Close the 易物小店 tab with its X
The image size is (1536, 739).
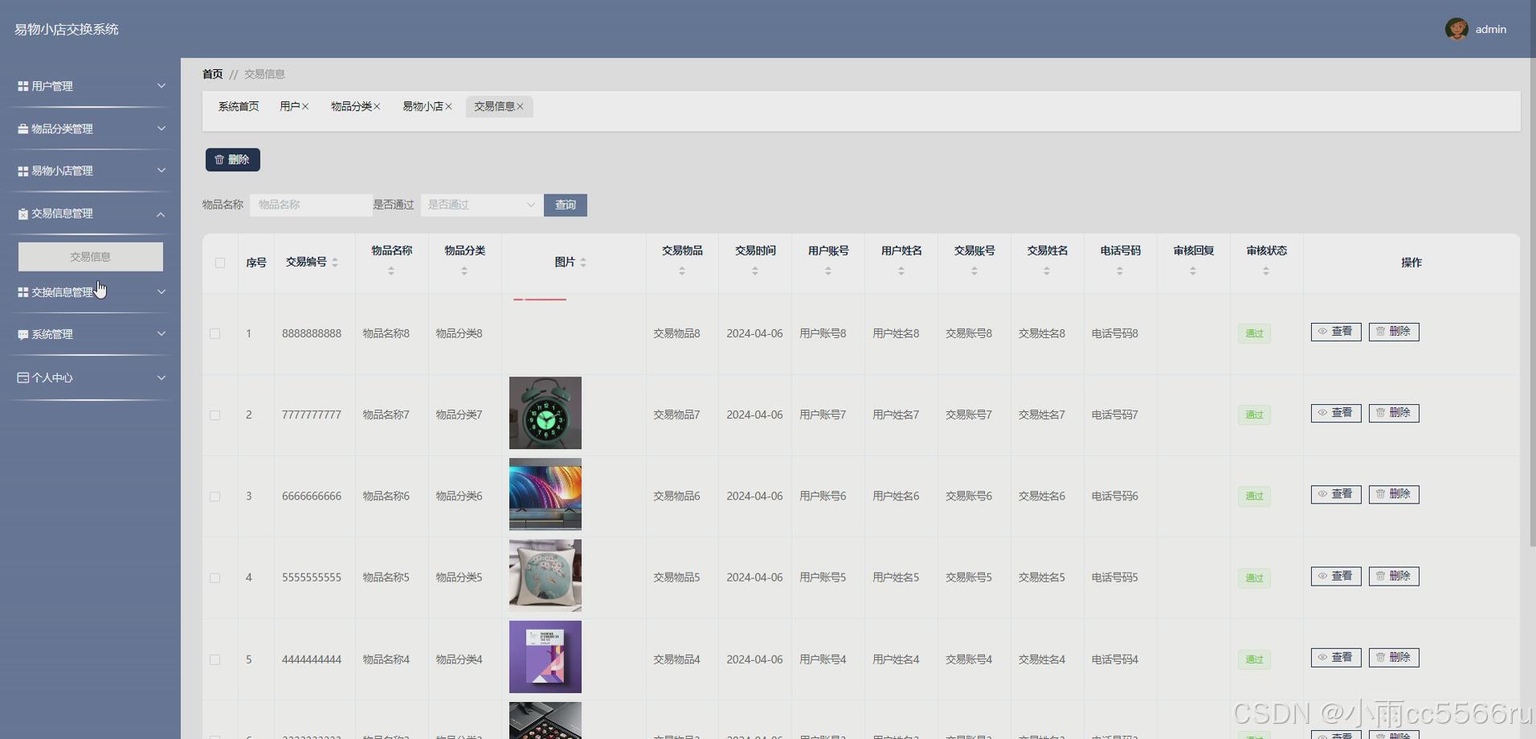point(448,107)
